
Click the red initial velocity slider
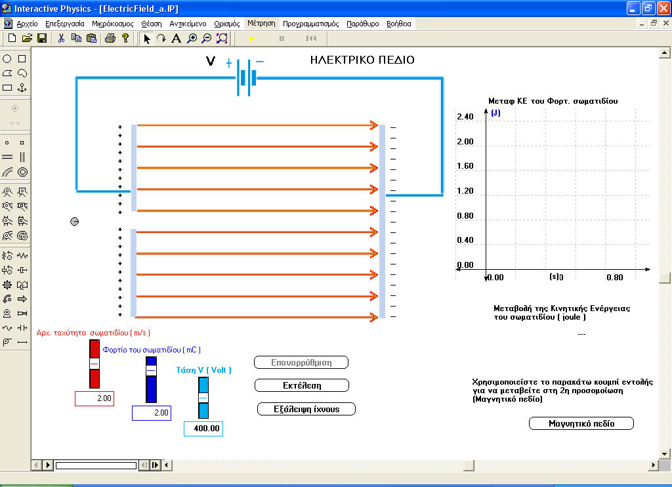pos(94,364)
